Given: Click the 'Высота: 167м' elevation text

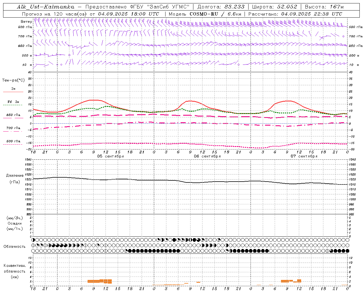Looking at the screenshot, I should click(x=324, y=7).
